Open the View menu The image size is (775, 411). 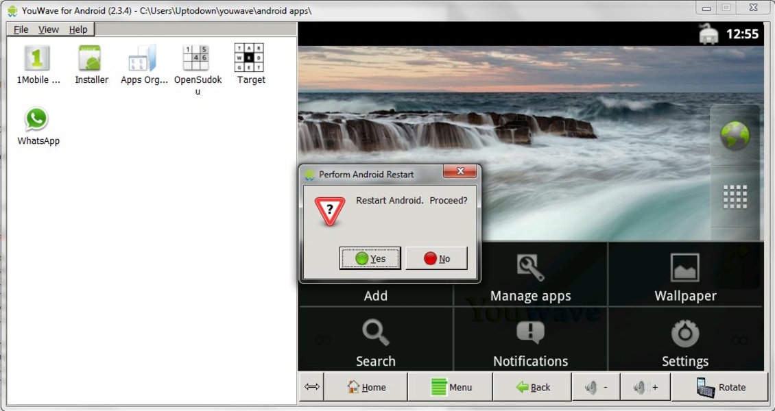49,29
